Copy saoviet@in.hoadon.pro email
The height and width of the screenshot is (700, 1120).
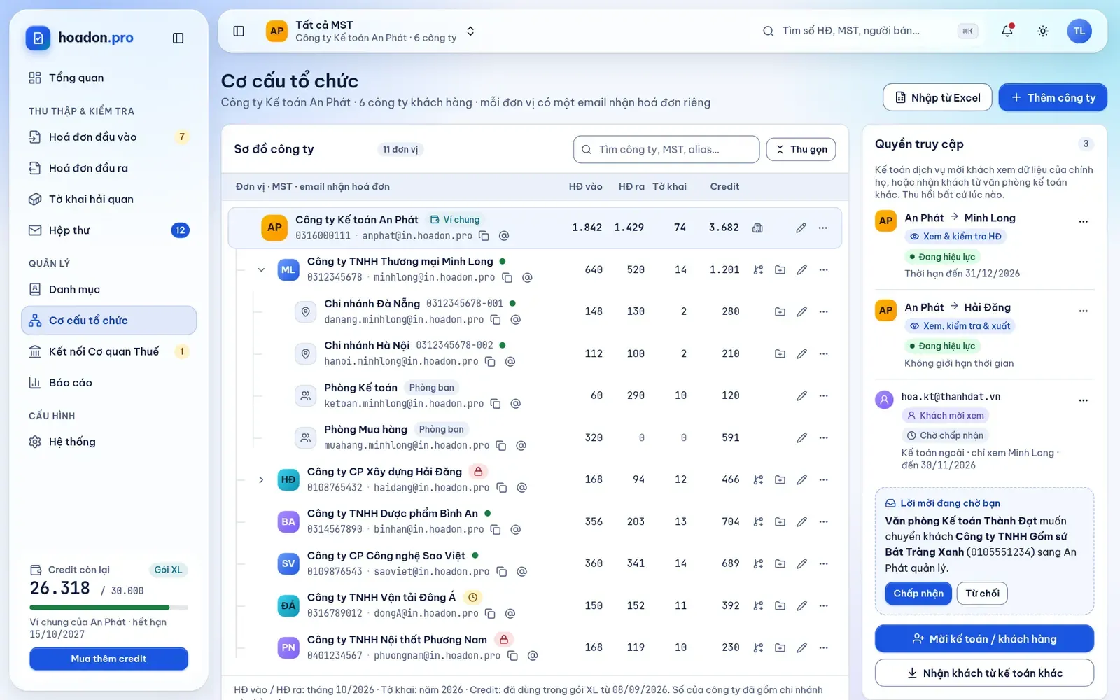(501, 572)
